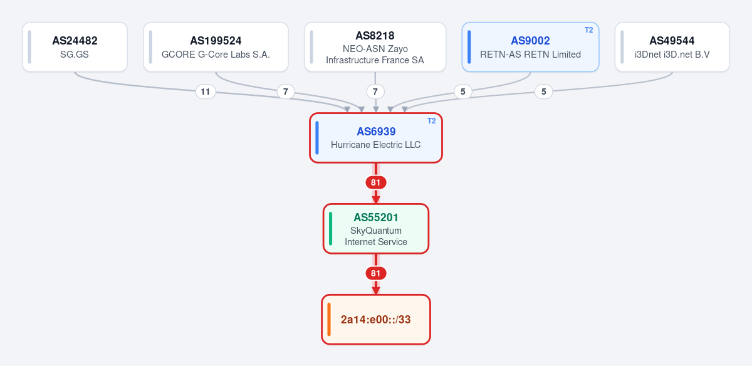Screen dimensions: 752x366
Task: Select the AS49544 i3D.net node
Action: [672, 47]
